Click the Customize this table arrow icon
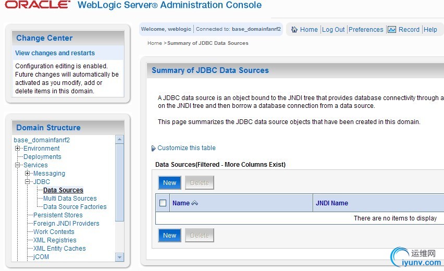Image resolution: width=444 pixels, height=271 pixels. pos(154,148)
